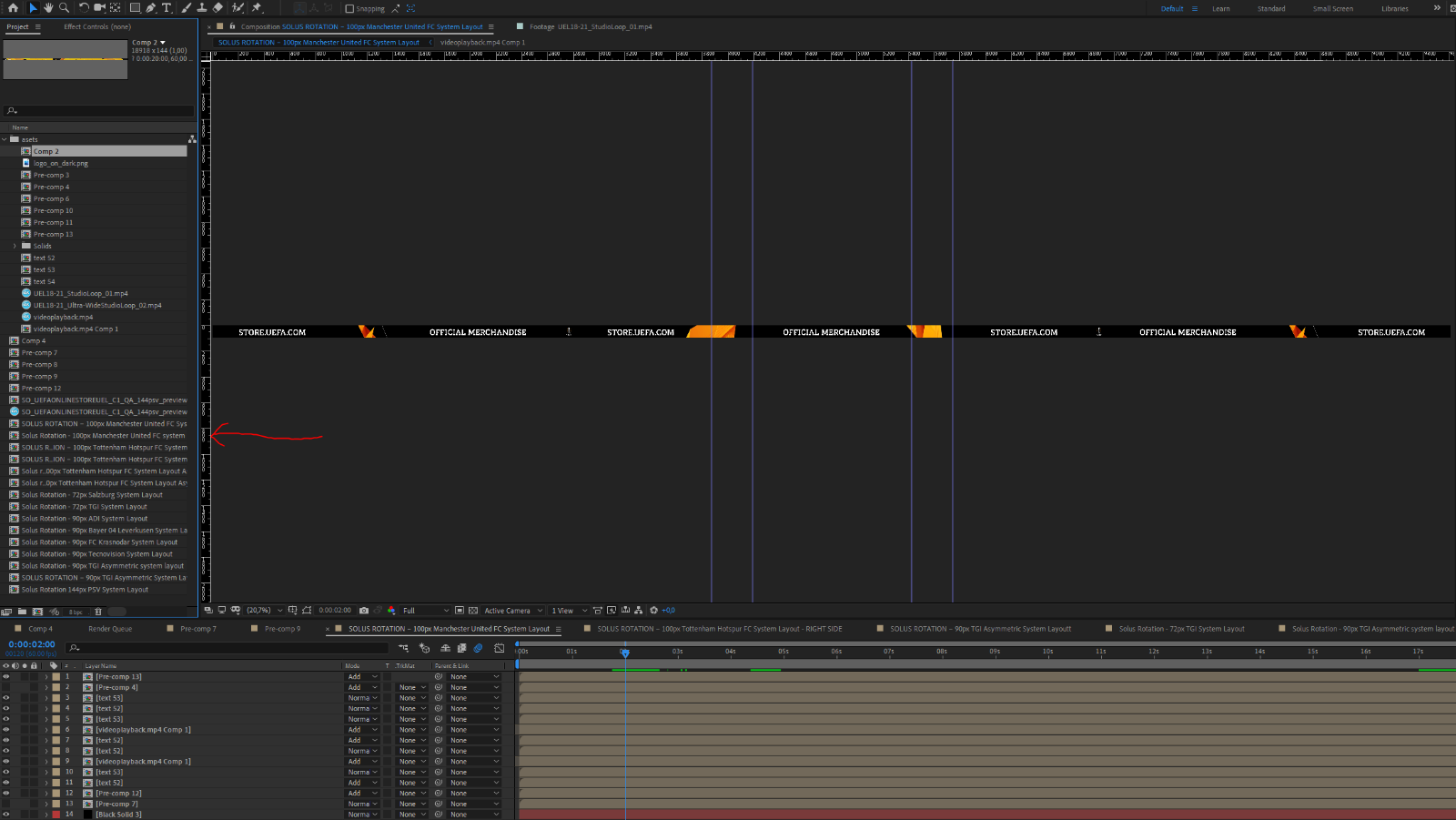
Task: Show layer 13 Pre-comp 7 eye toggle
Action: 5,804
